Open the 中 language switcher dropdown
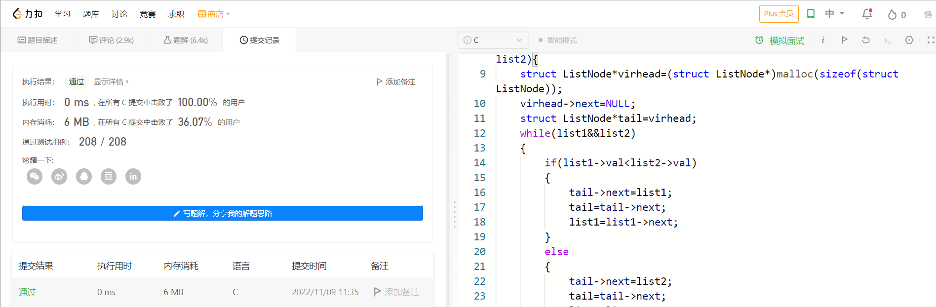 (835, 14)
